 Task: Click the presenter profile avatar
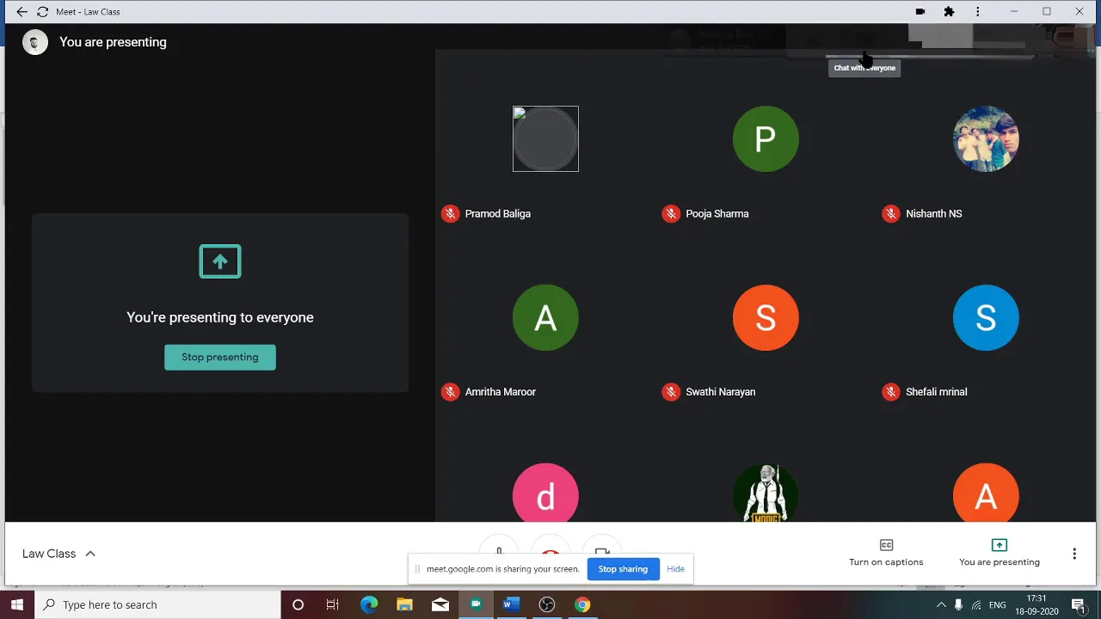coord(35,42)
